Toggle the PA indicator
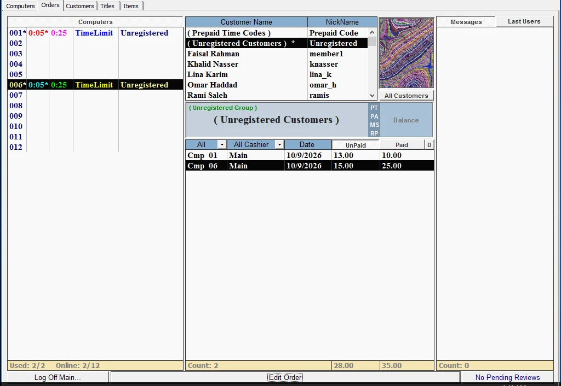 (374, 116)
